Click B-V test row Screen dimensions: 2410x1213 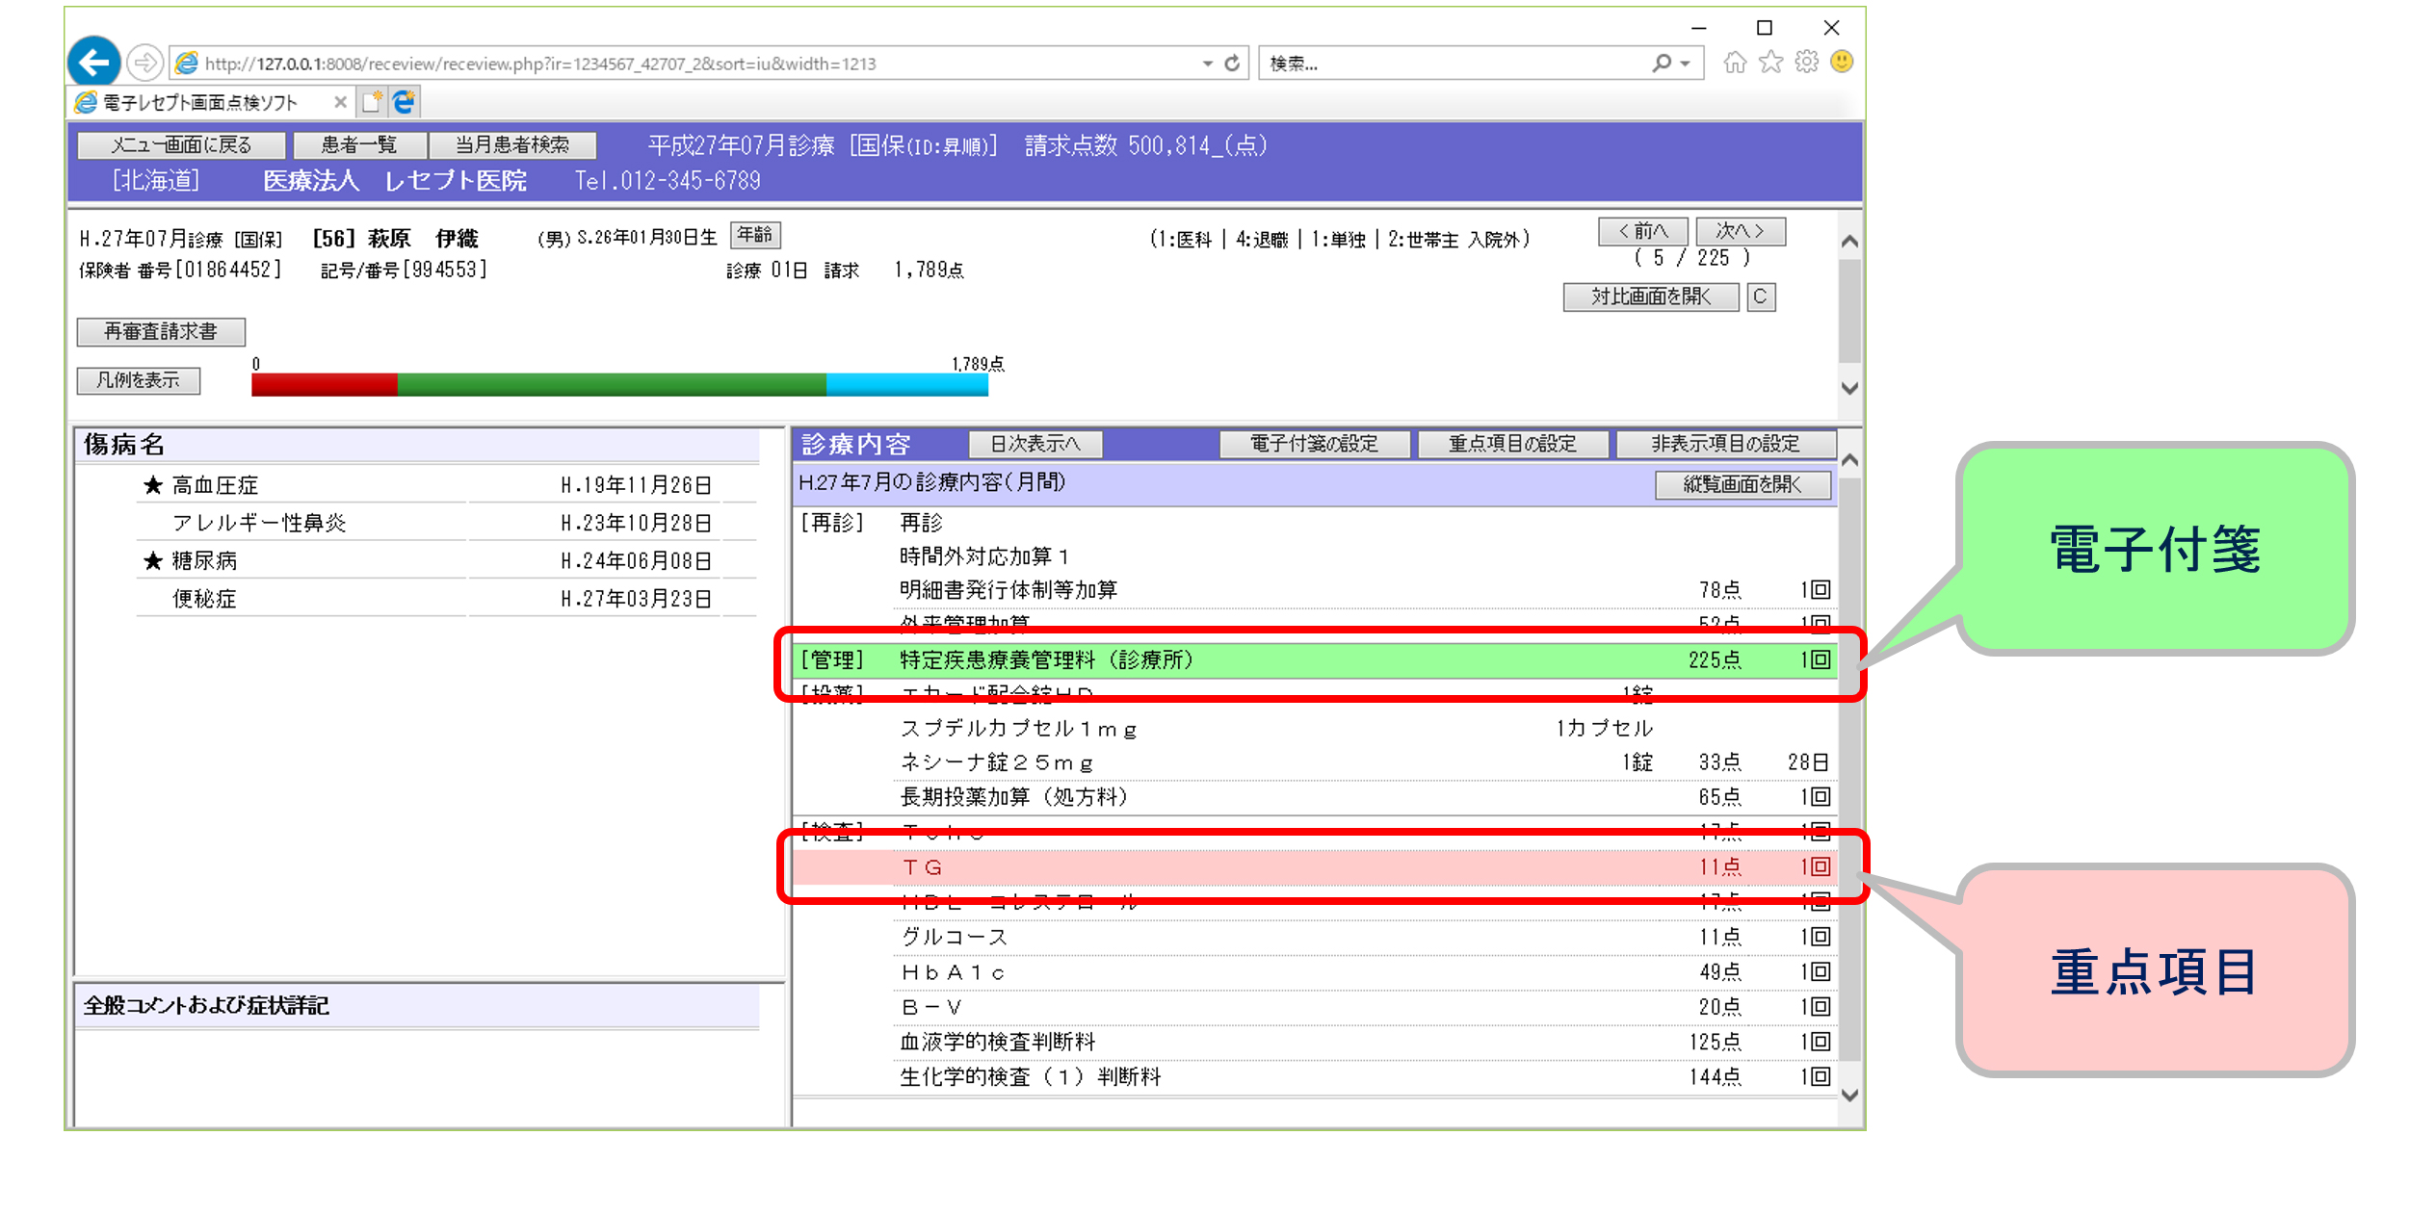tap(1365, 1007)
